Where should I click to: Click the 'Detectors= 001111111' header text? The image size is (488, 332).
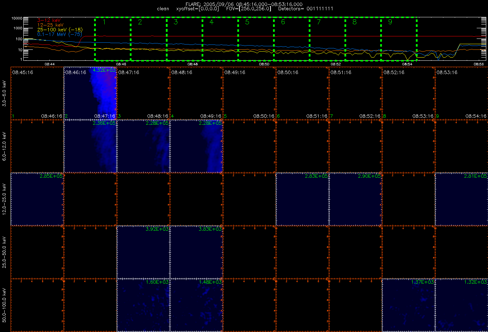(306, 8)
